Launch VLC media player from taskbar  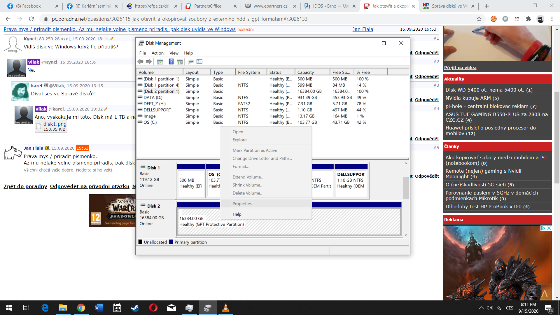pos(225,308)
